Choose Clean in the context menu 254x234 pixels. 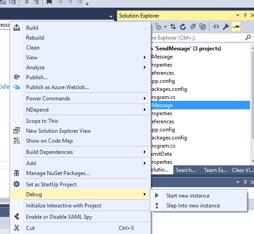point(80,48)
